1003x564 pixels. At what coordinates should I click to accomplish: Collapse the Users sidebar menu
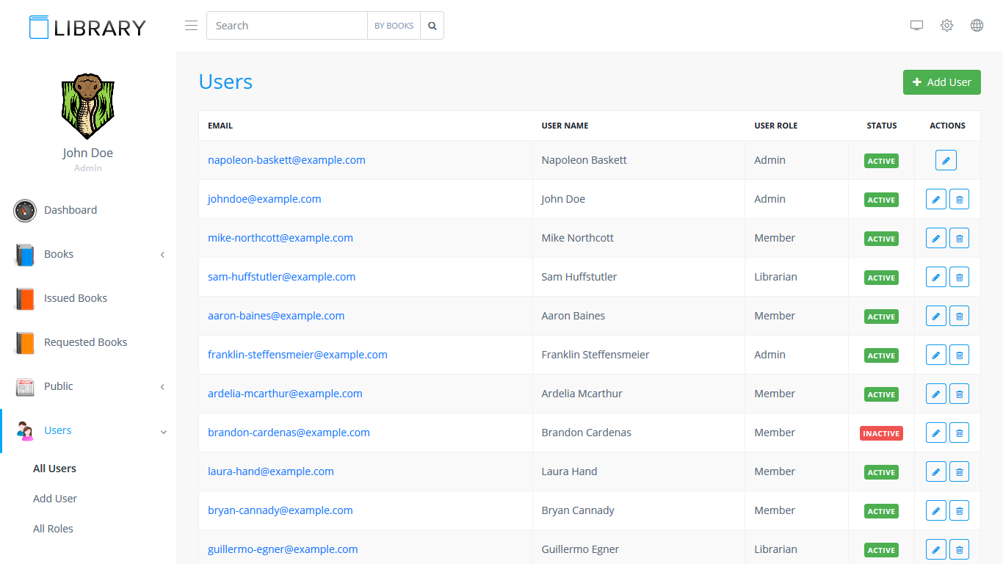coord(88,430)
